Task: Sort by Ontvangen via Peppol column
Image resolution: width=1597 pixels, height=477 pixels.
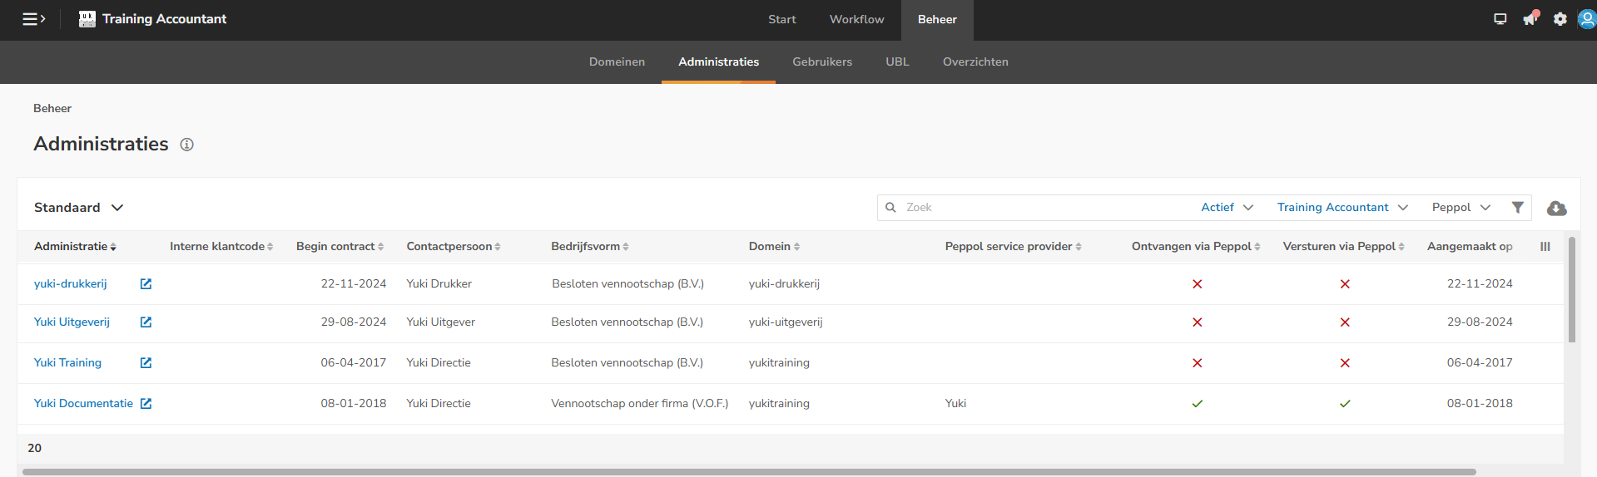Action: [x=1196, y=247]
